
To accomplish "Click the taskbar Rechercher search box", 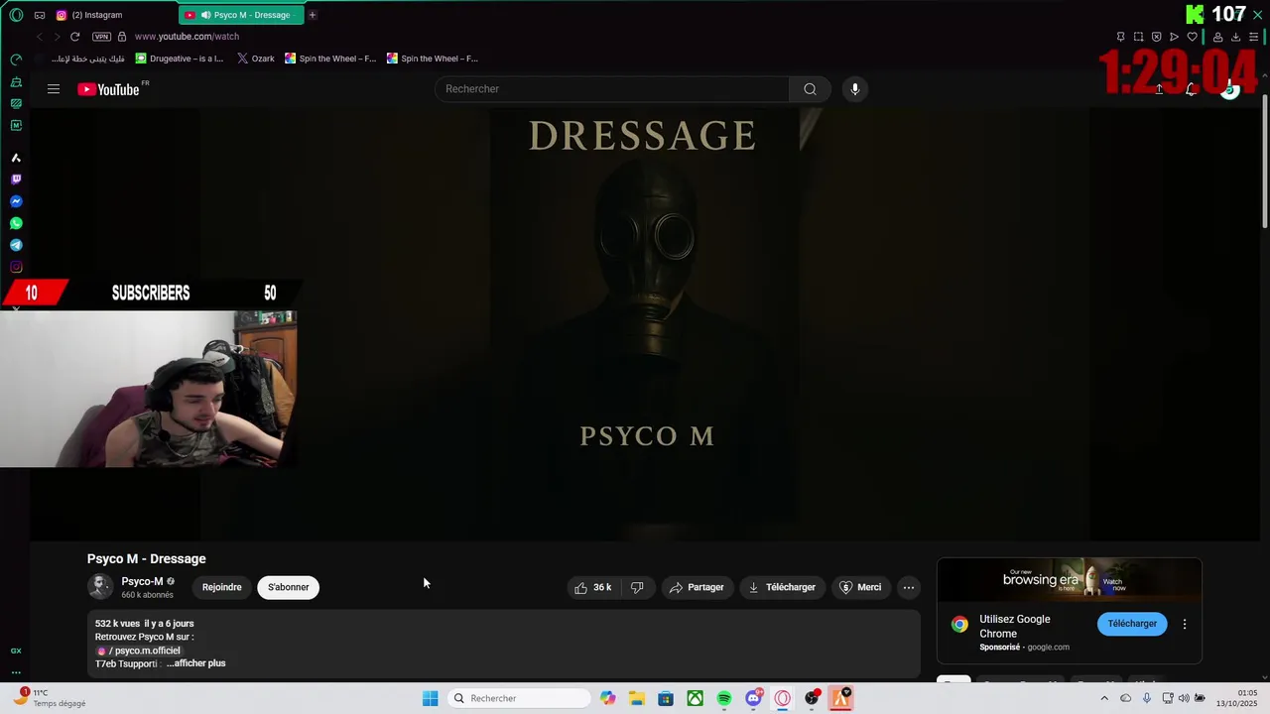I will (519, 698).
